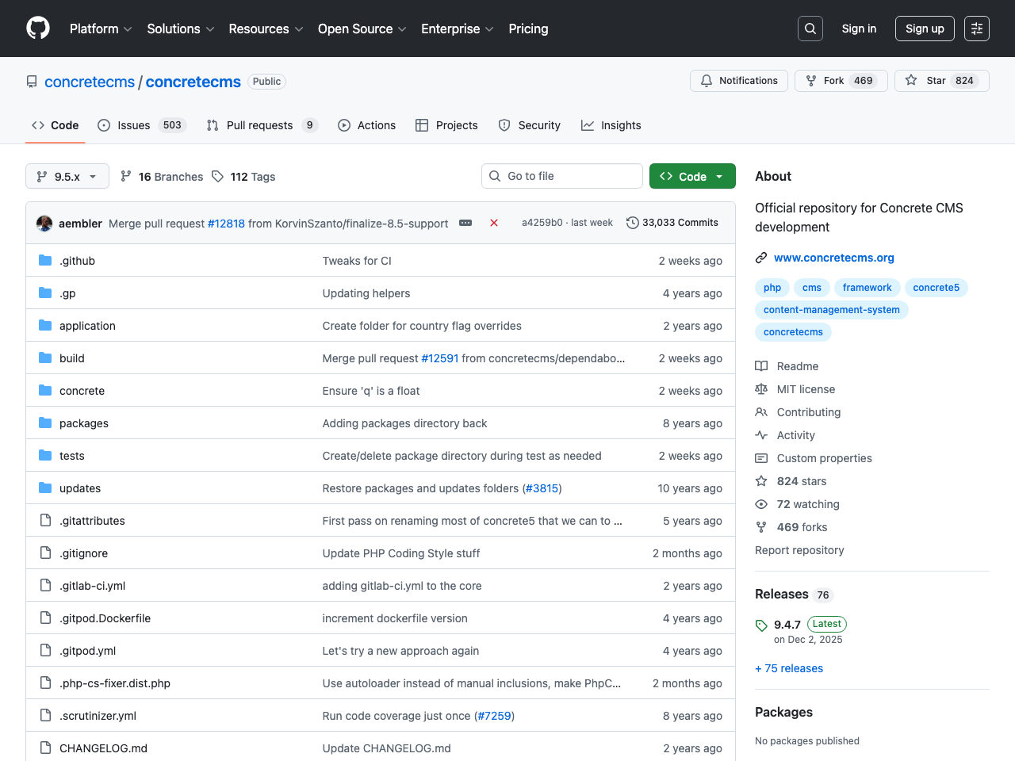Image resolution: width=1015 pixels, height=761 pixels.
Task: Click the Go to file search field
Action: click(x=561, y=176)
